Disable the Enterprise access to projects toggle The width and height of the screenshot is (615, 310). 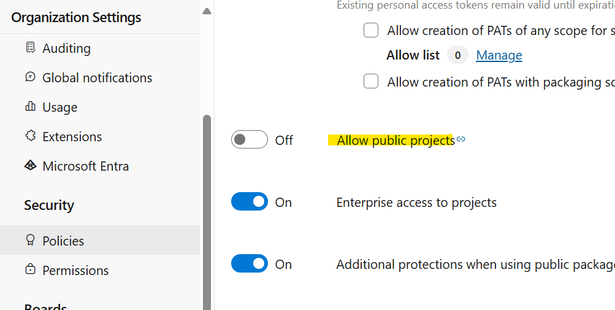pyautogui.click(x=250, y=201)
